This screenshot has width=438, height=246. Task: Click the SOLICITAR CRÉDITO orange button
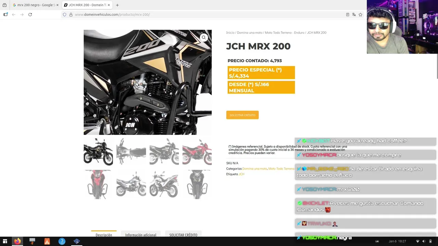tap(242, 115)
